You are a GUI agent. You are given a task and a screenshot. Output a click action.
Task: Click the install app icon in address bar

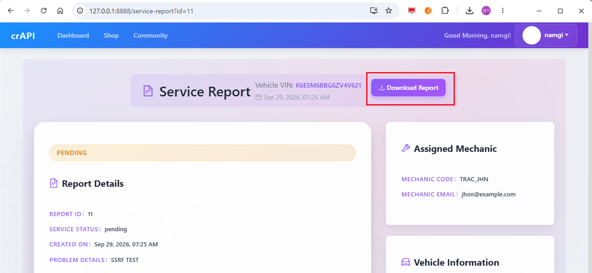374,11
